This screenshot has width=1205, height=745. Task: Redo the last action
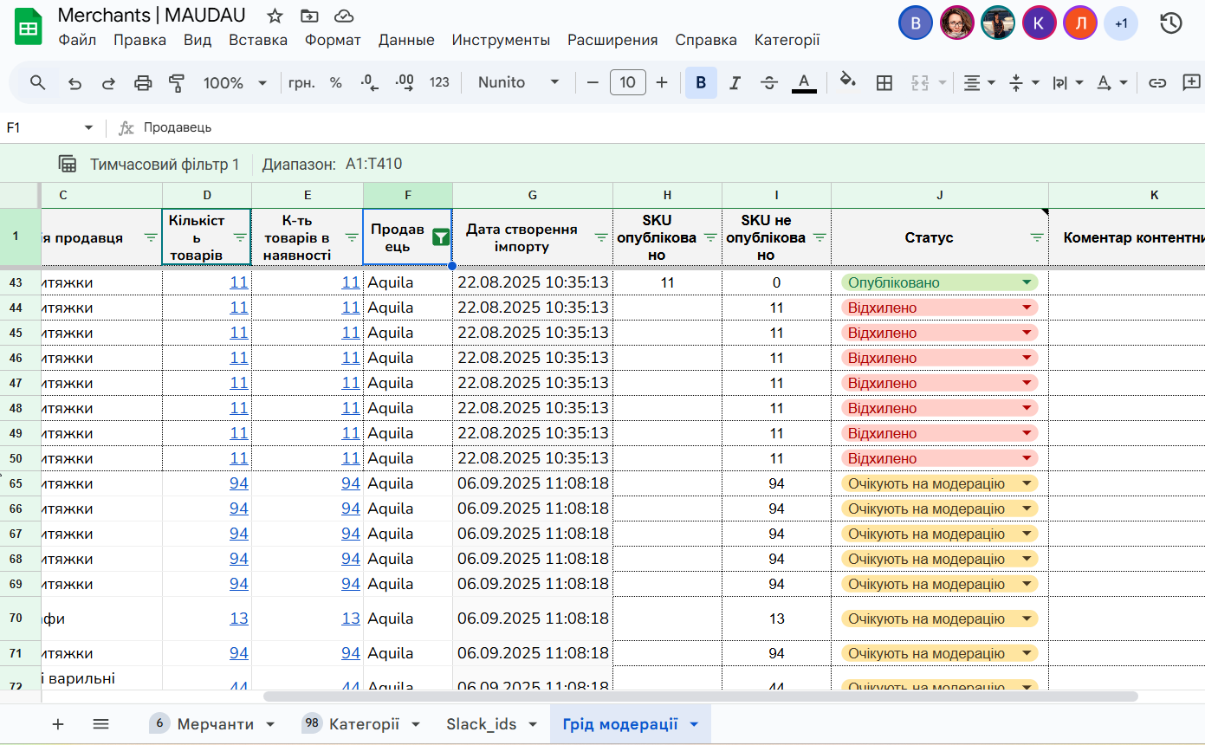109,83
